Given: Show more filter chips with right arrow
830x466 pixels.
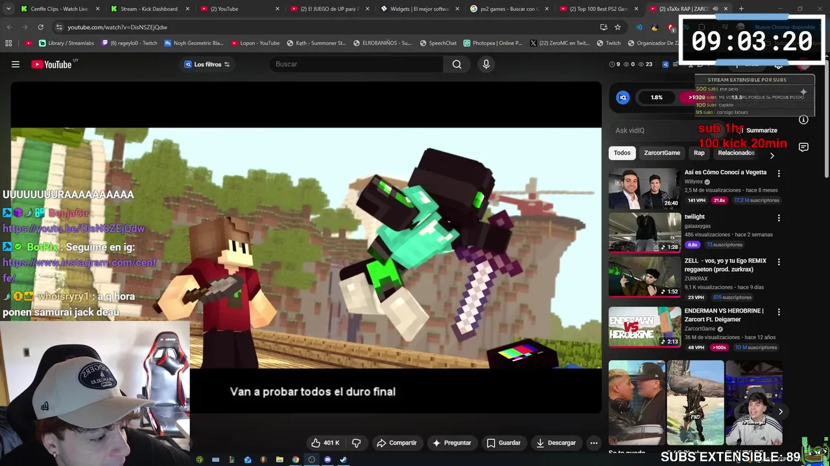Looking at the screenshot, I should click(x=772, y=155).
